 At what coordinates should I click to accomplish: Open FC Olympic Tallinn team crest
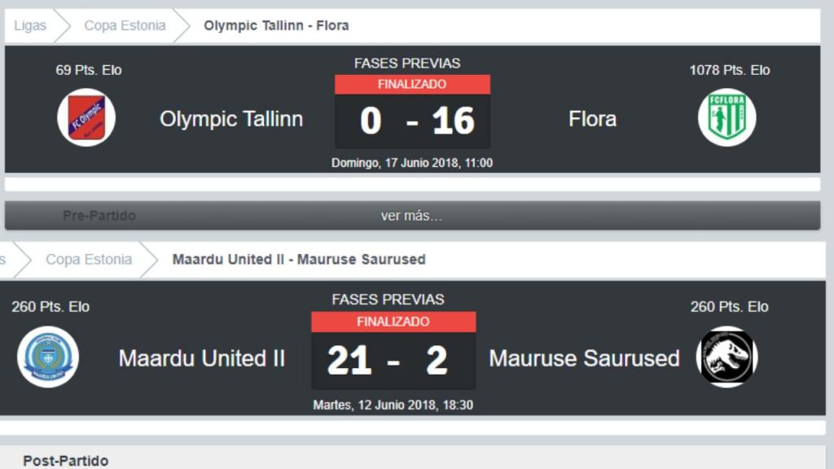[x=86, y=117]
